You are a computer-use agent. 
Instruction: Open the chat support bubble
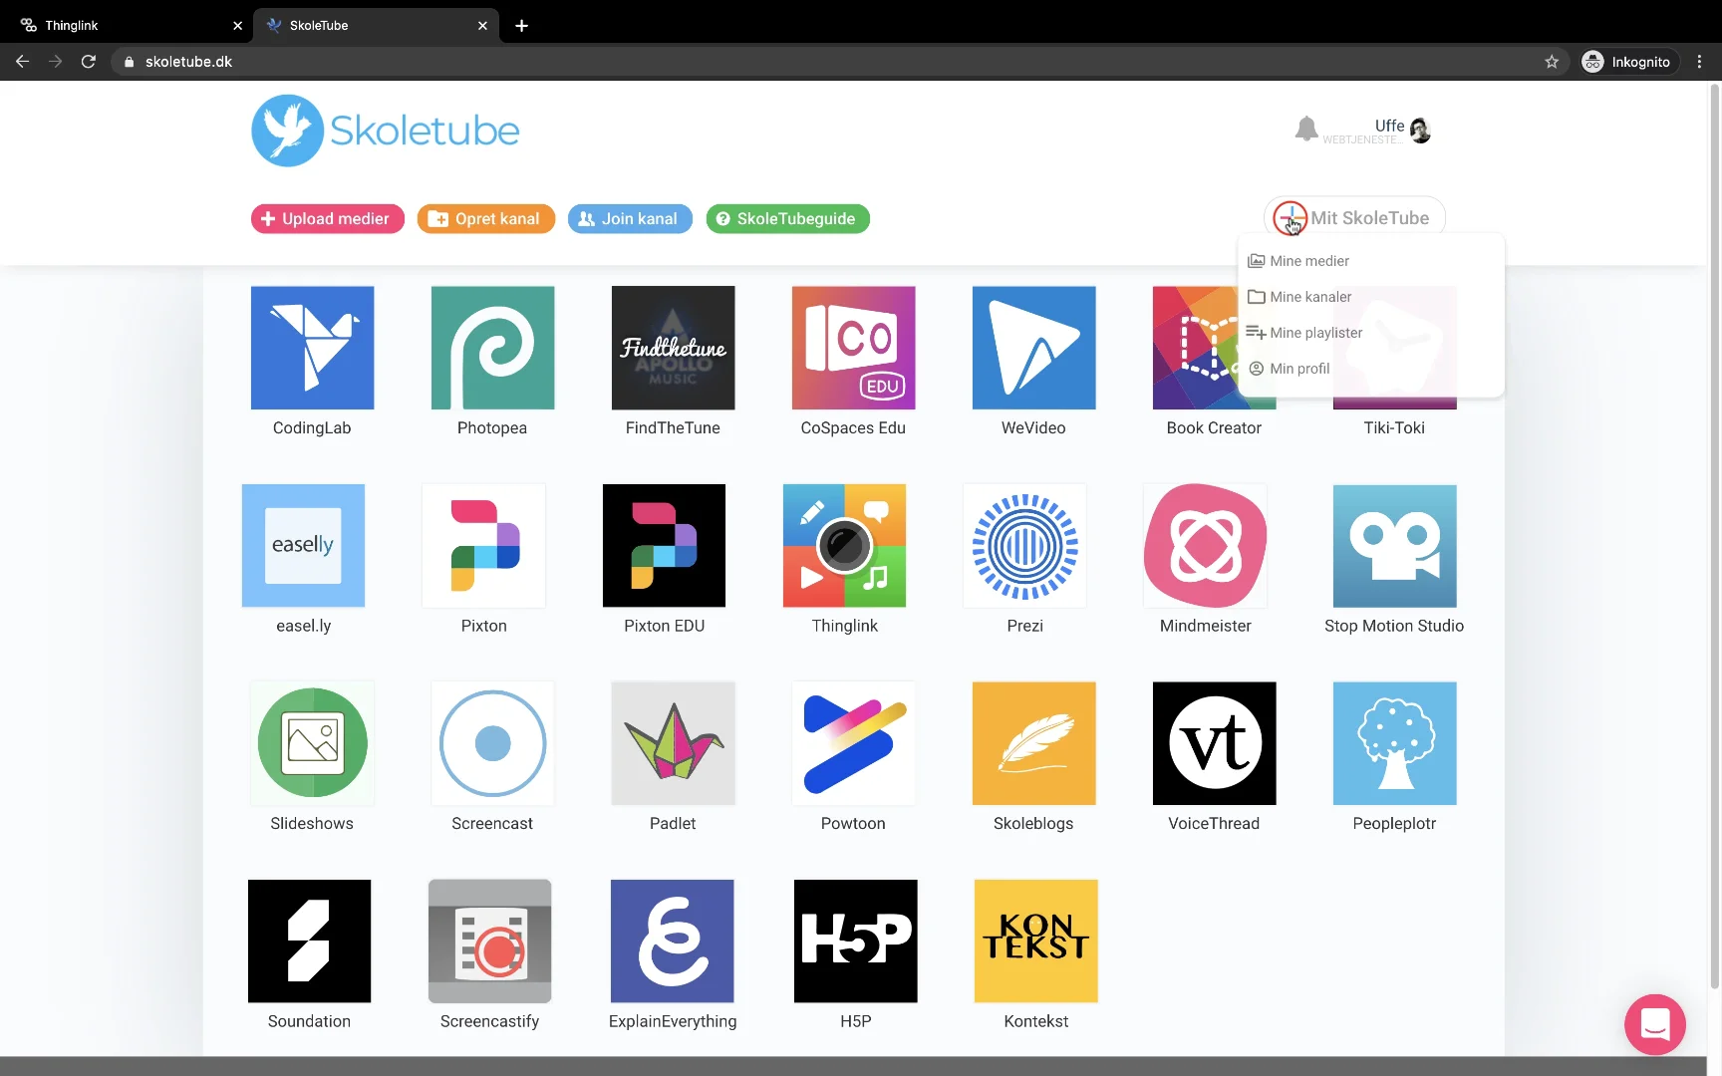coord(1654,1024)
